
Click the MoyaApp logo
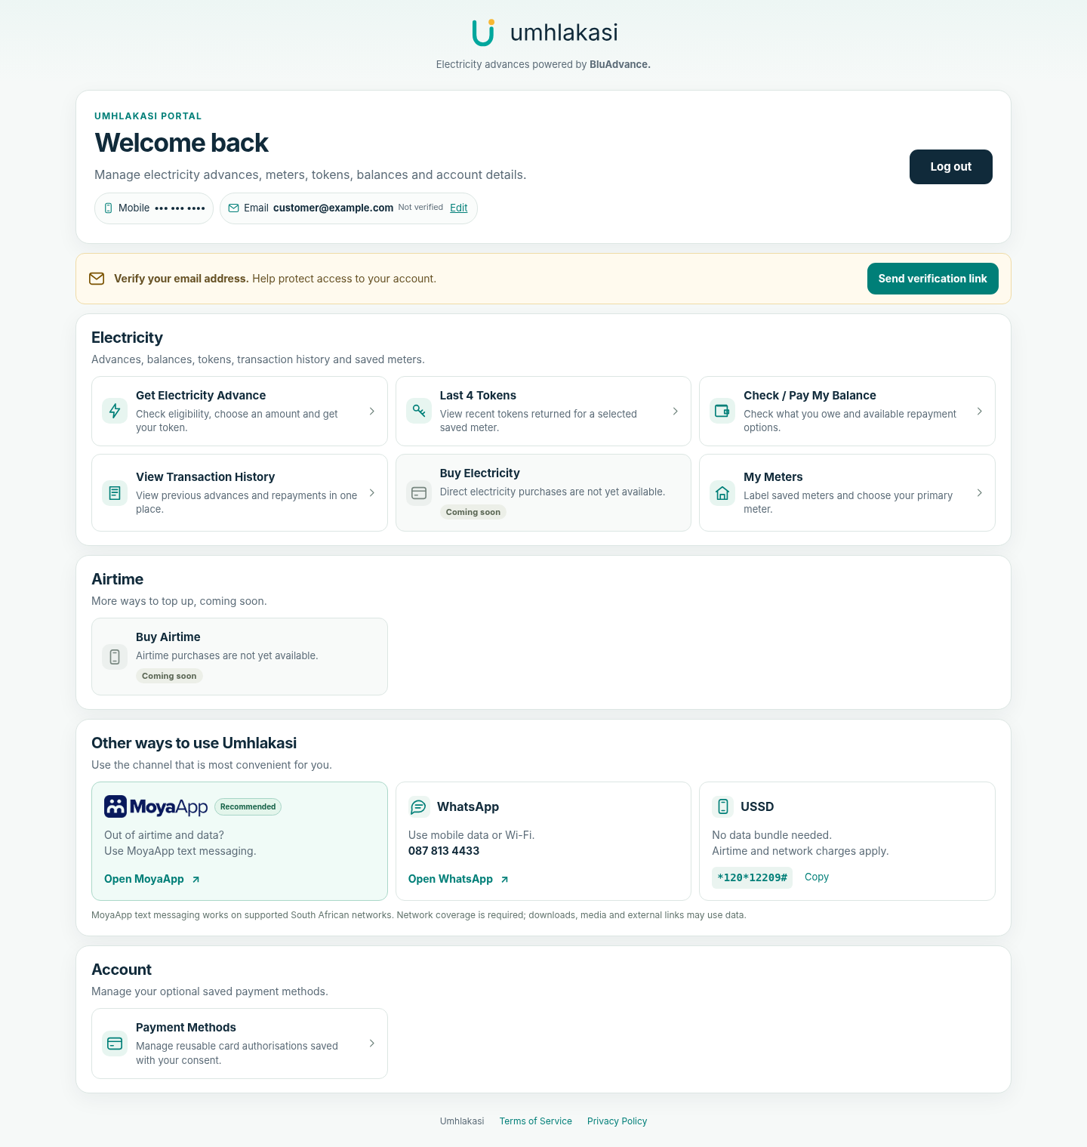[156, 806]
